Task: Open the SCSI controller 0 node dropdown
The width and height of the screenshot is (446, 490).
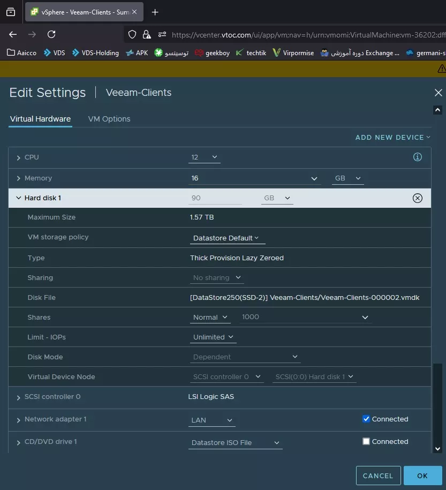Action: [x=227, y=377]
